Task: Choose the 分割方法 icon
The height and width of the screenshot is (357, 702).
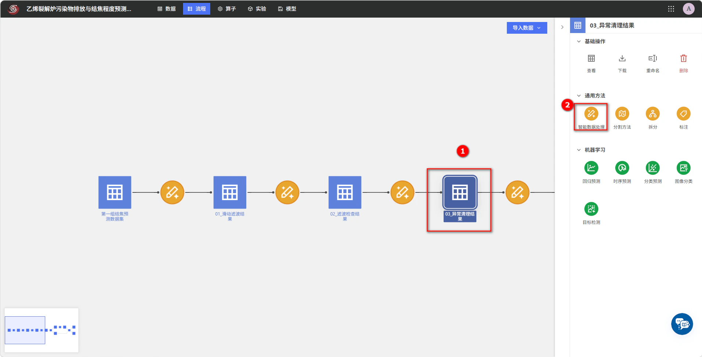Action: point(622,114)
